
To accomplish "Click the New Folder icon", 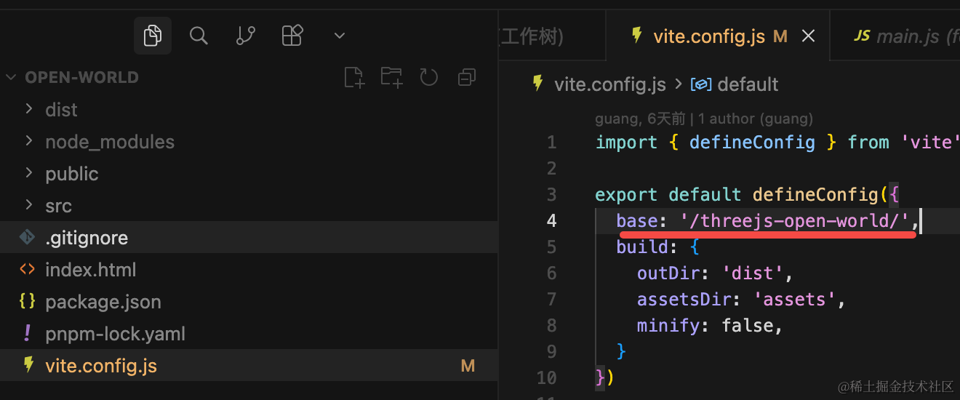I will coord(391,77).
